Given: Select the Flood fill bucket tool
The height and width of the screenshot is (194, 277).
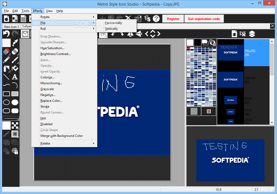Looking at the screenshot, I should point(15,68).
